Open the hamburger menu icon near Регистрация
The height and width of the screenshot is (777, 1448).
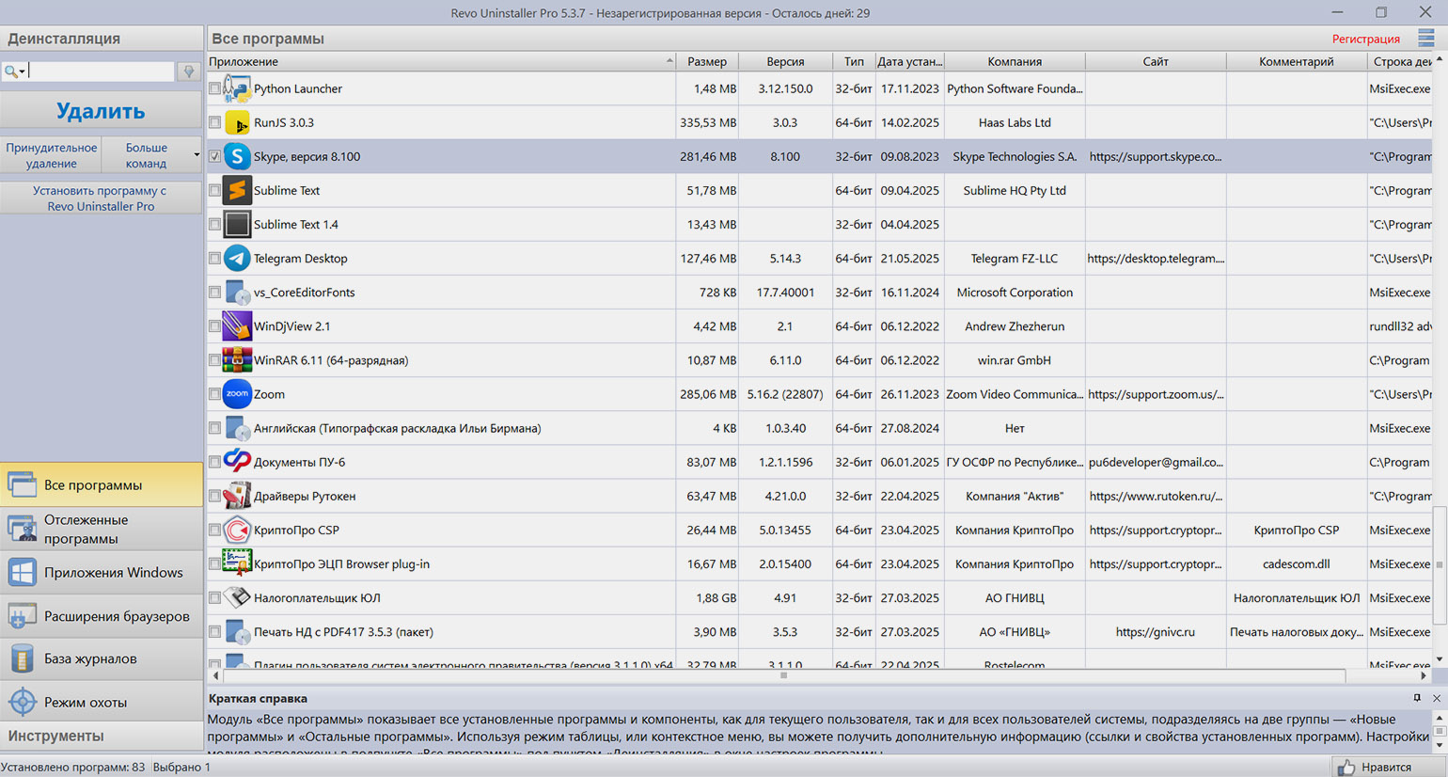click(x=1426, y=38)
